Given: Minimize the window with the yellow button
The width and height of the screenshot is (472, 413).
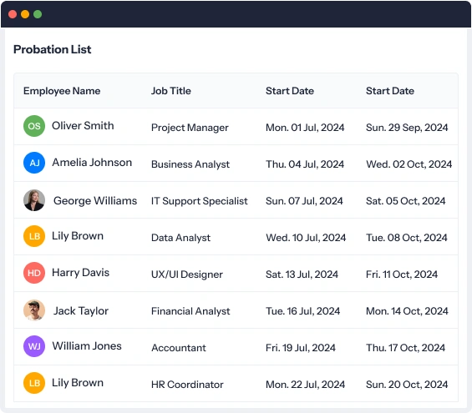Looking at the screenshot, I should (25, 14).
